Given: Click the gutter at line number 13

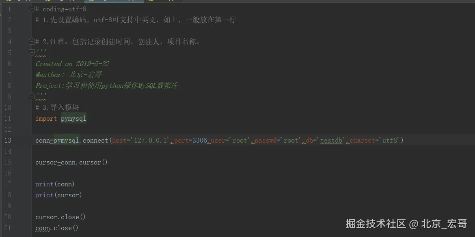Looking at the screenshot, I should (x=8, y=140).
